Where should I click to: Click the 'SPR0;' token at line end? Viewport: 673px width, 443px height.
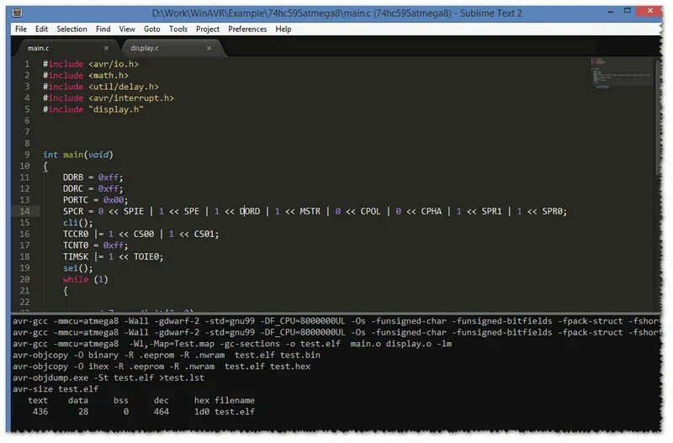click(554, 211)
